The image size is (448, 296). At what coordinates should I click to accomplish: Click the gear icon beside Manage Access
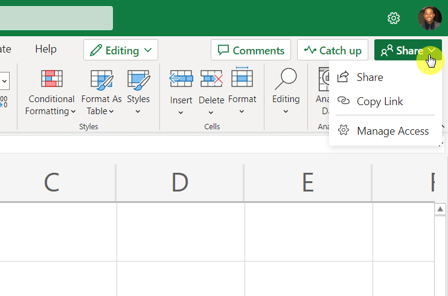point(344,130)
